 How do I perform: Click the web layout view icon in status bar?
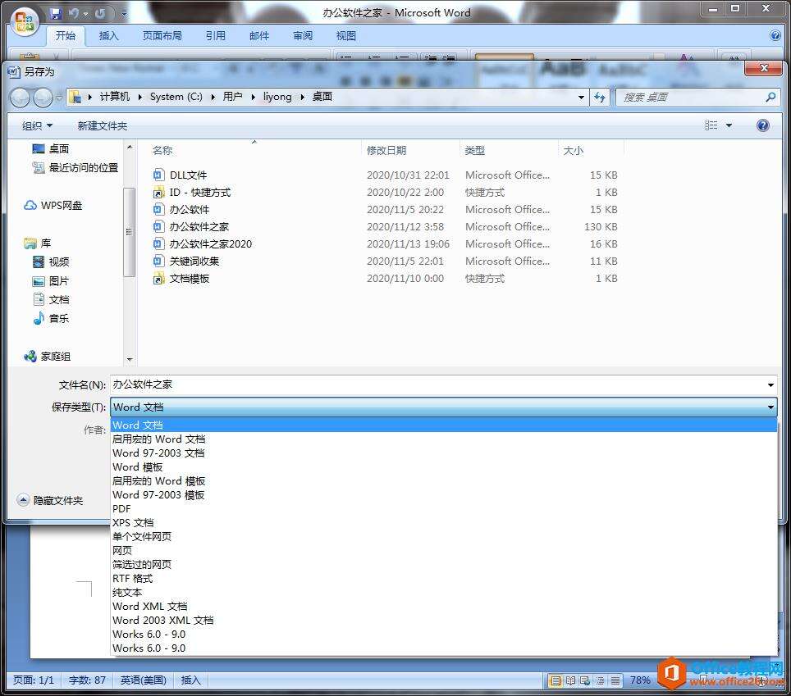[585, 681]
